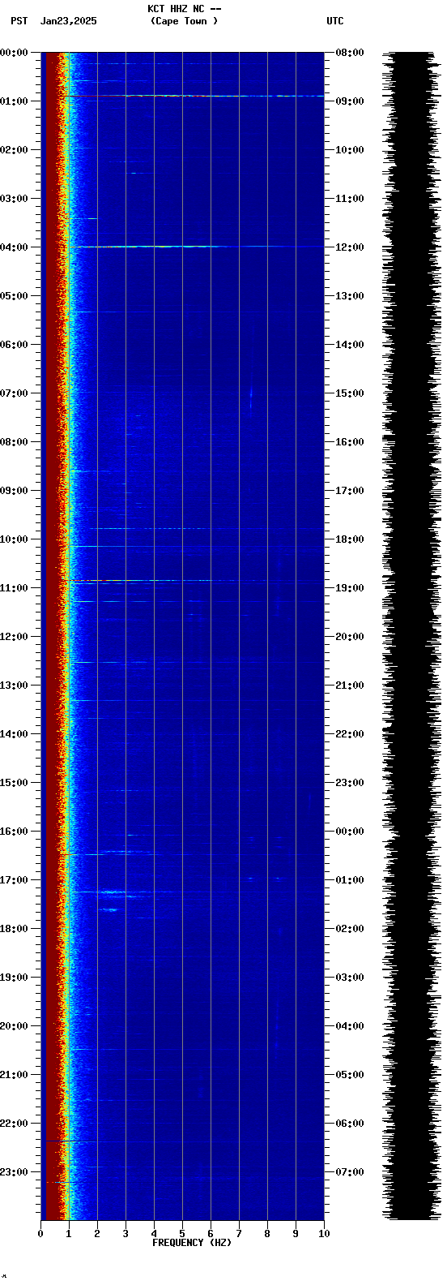Click the frequency axis value 0
This screenshot has height=1285, width=447.
coord(40,1234)
